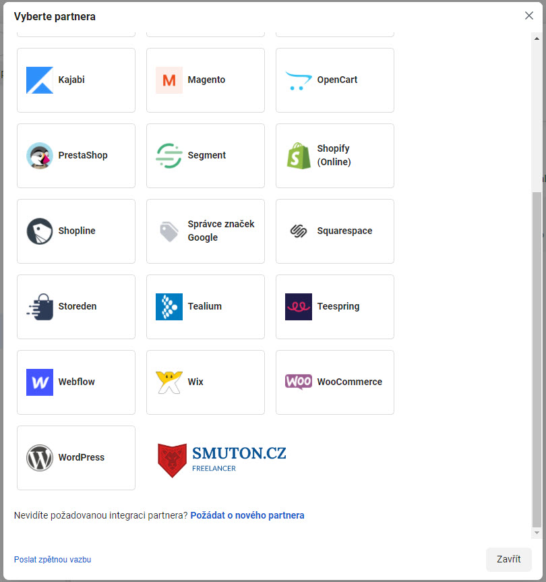Click the Storeden shopping bag icon
Viewport: 546px width, 582px height.
40,307
